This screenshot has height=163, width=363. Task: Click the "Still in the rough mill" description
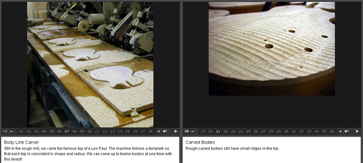pos(88,154)
